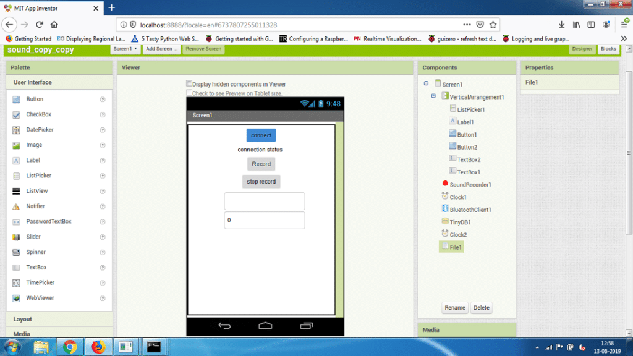
Task: Collapse the Screen1 tree node
Action: click(x=426, y=84)
